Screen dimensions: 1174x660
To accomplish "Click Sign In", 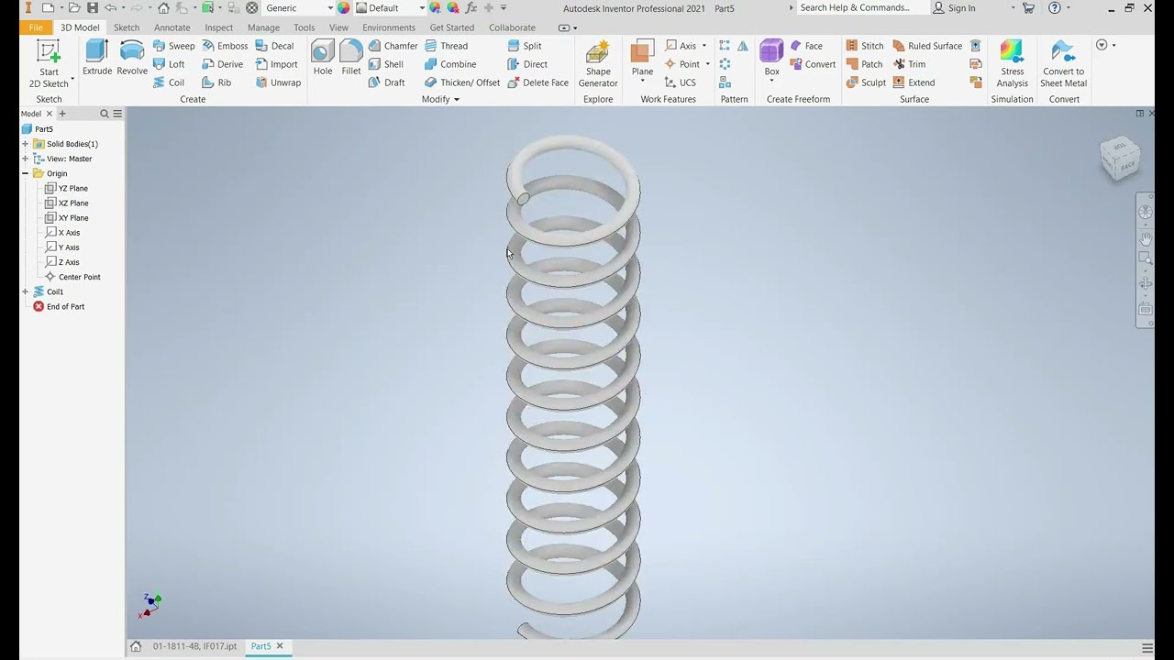I will 954,8.
